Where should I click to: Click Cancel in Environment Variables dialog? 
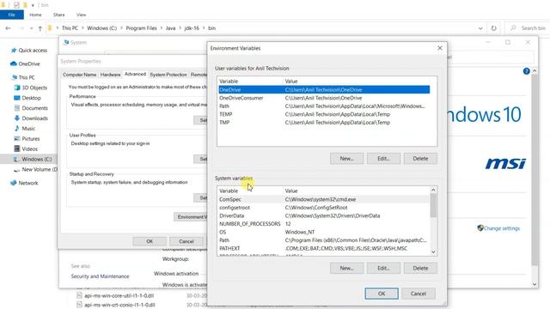click(419, 294)
